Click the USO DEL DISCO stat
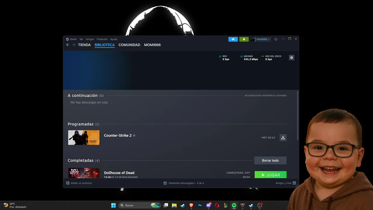 (x=271, y=58)
